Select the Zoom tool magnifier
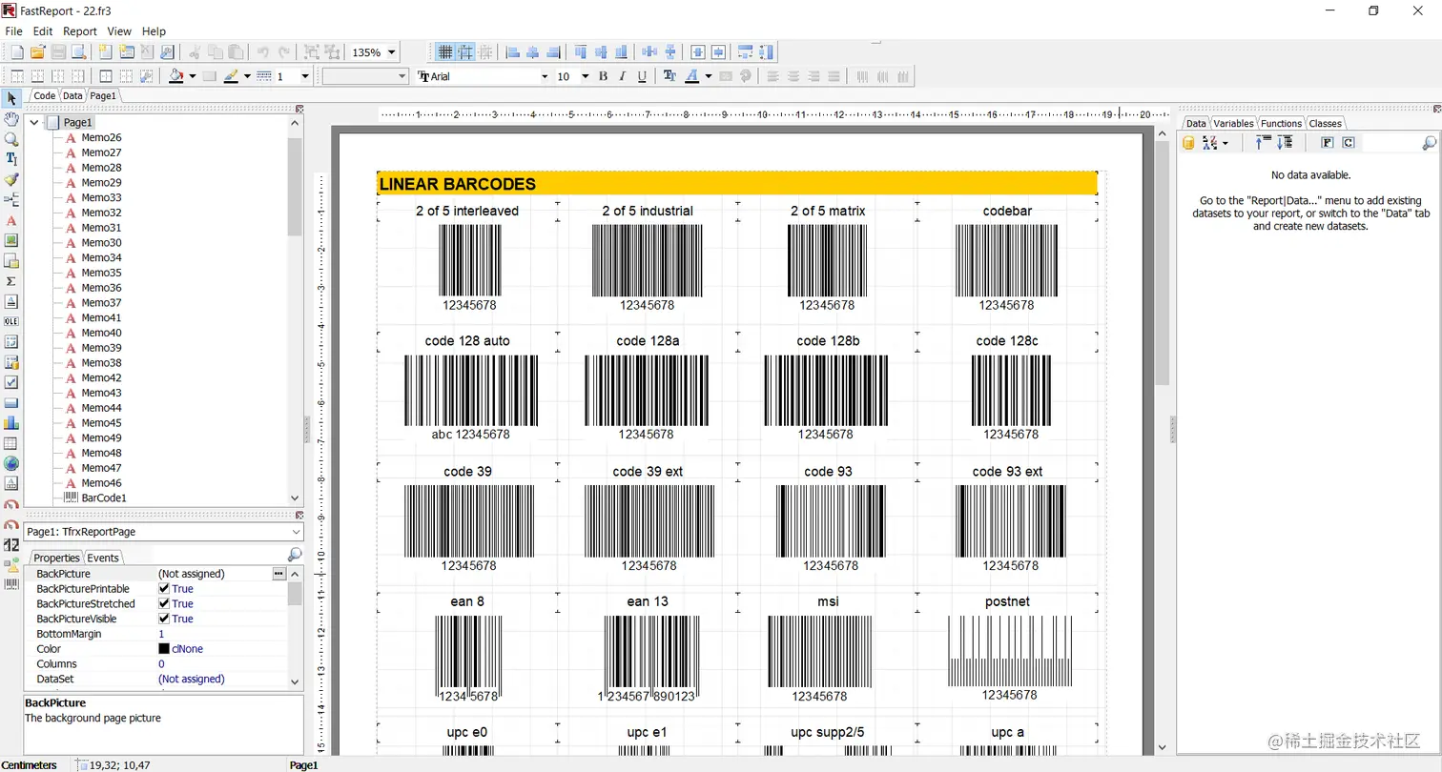The image size is (1442, 772). [x=11, y=139]
